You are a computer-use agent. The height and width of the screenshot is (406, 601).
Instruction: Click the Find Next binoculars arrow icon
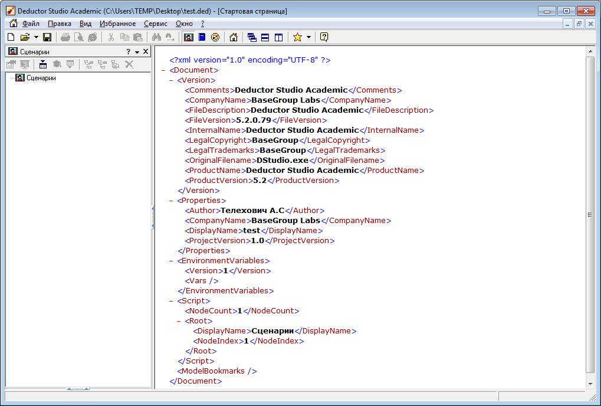[x=170, y=37]
